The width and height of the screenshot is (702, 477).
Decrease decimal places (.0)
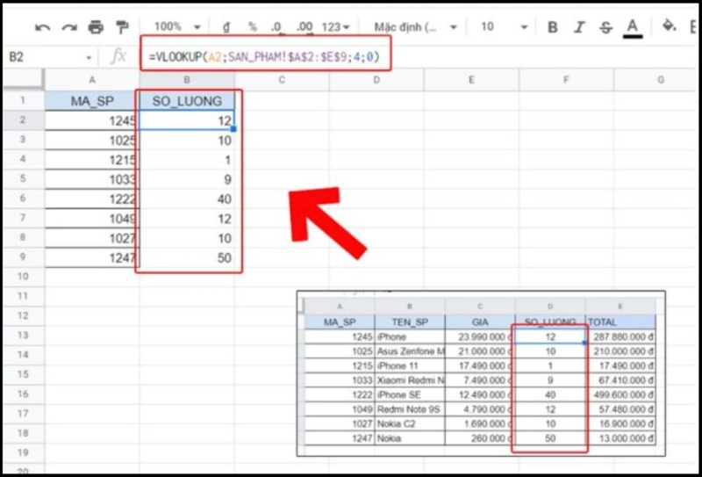pyautogui.click(x=276, y=27)
